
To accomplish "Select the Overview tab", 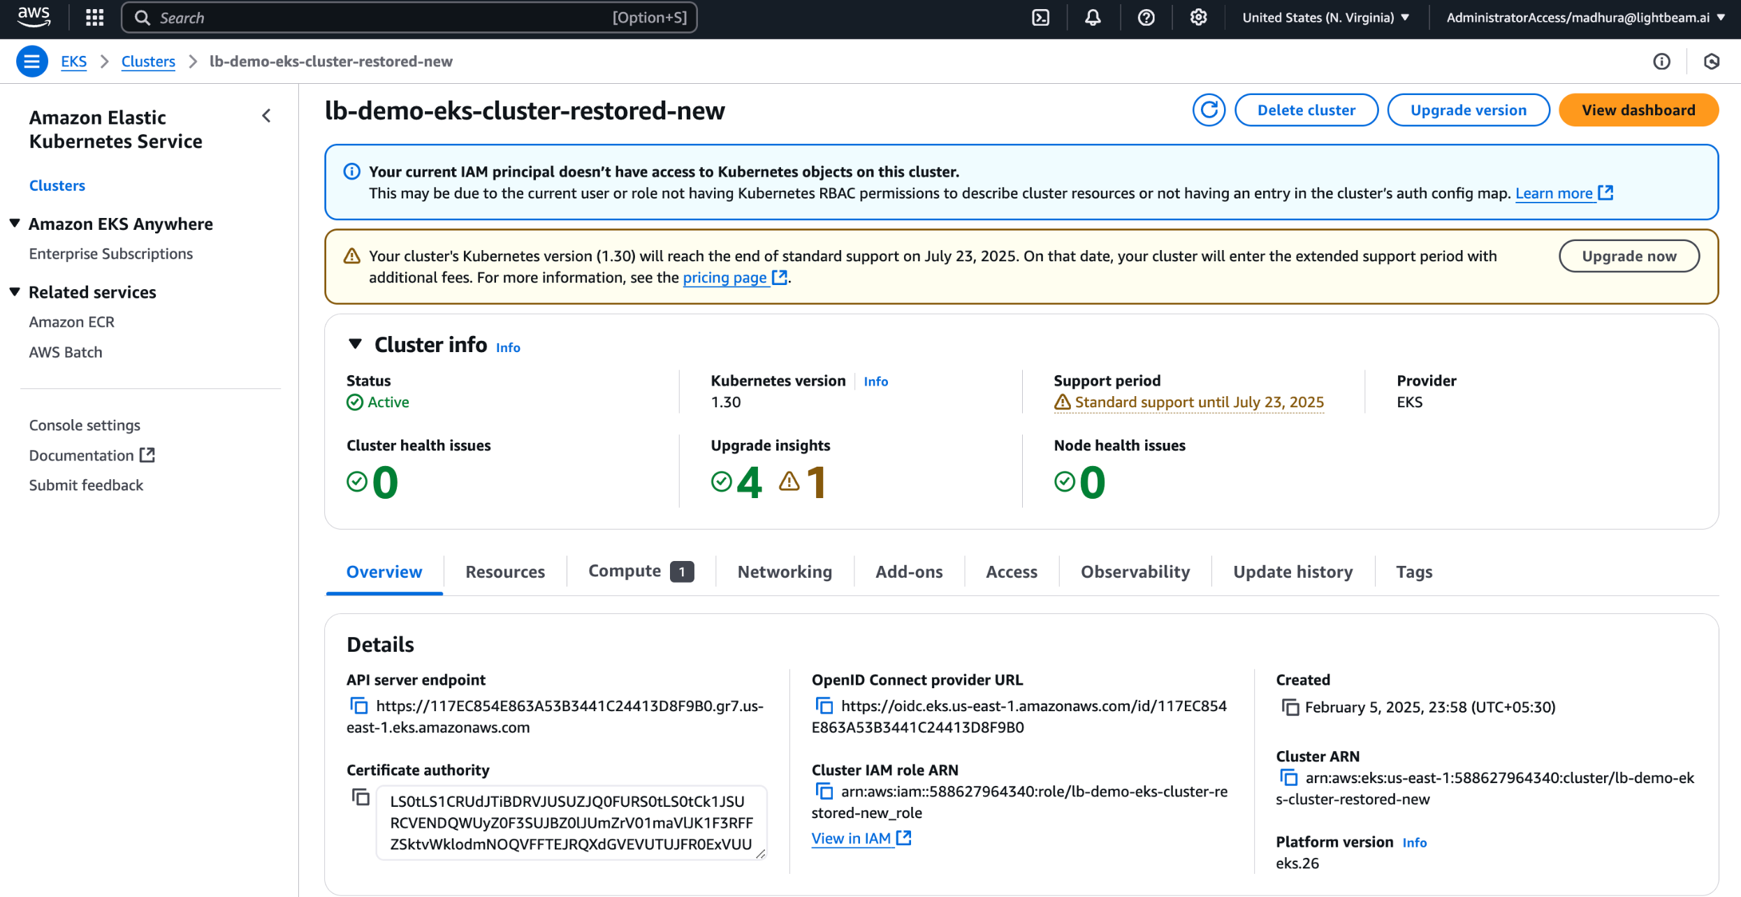I will (384, 571).
